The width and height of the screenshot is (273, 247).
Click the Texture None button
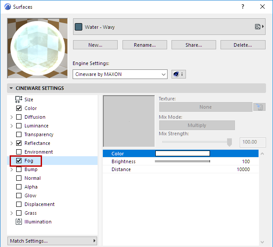click(206, 107)
